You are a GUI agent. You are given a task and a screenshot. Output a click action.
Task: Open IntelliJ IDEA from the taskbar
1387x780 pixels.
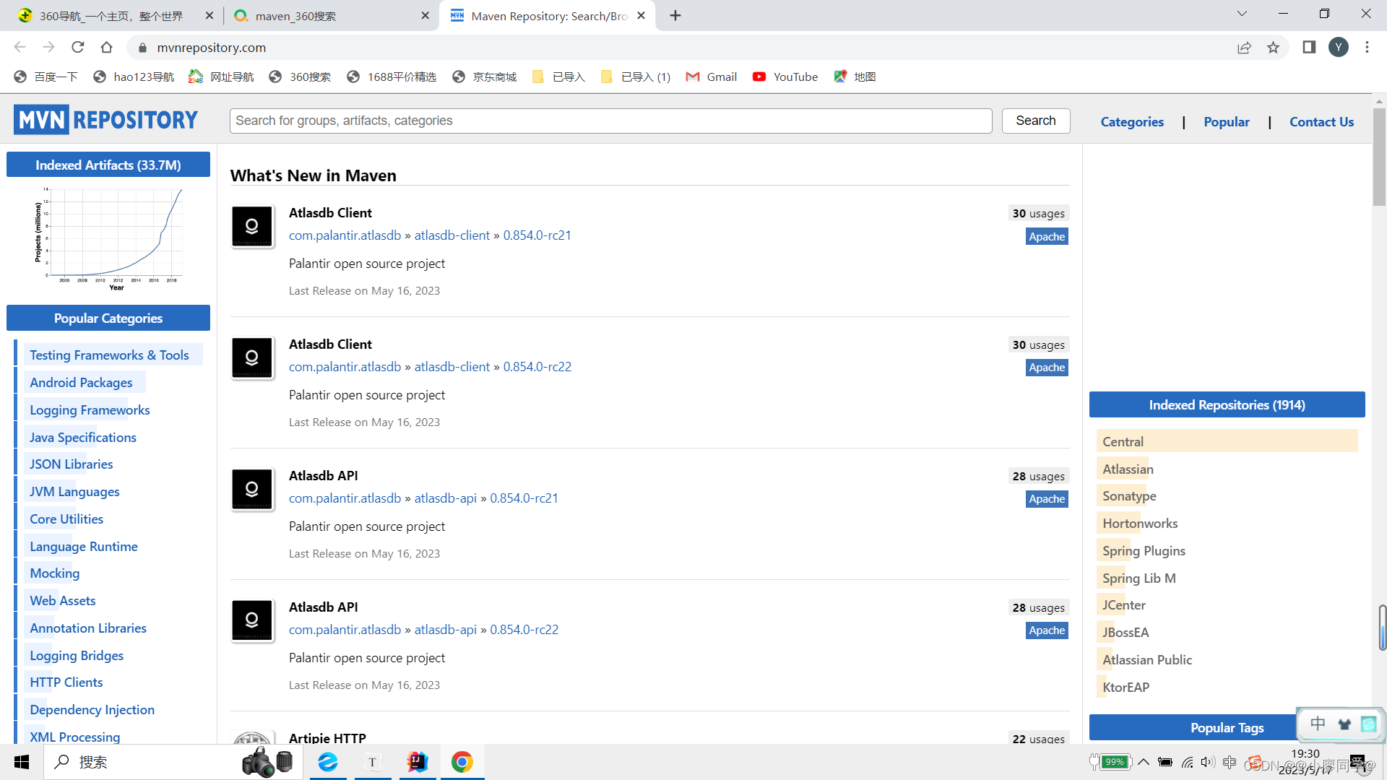click(x=418, y=762)
